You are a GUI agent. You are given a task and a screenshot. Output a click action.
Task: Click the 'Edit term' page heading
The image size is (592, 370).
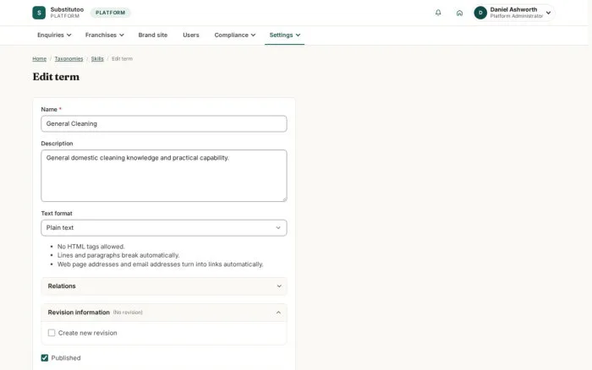click(x=56, y=77)
